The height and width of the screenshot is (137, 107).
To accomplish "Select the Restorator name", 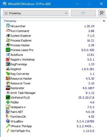I will 17,88.
